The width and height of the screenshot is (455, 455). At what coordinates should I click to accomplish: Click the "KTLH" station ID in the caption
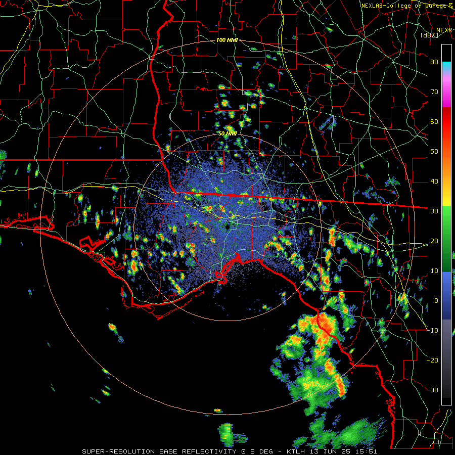pos(296,451)
